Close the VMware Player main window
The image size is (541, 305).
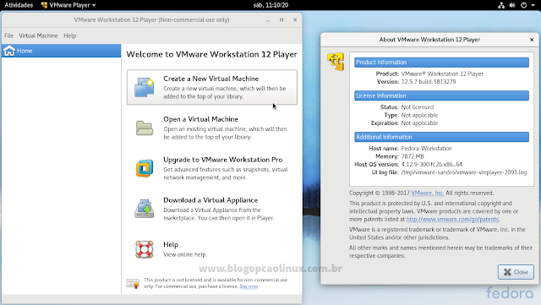click(x=295, y=20)
